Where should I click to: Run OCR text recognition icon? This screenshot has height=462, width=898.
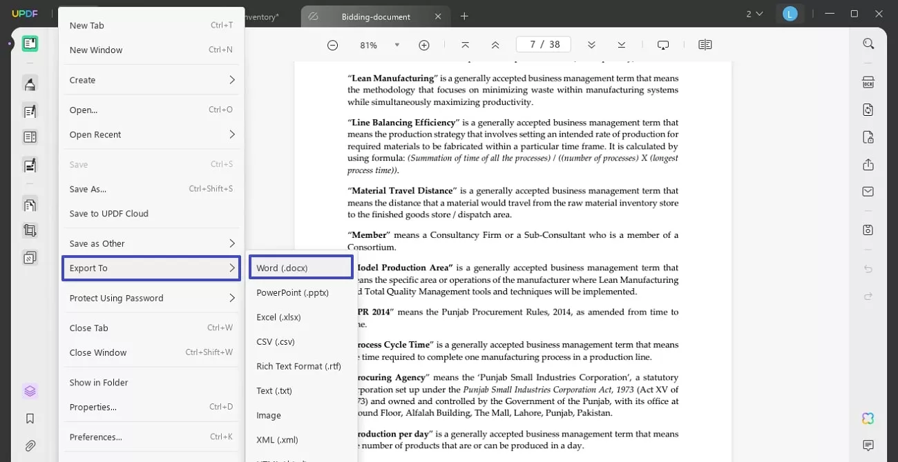[868, 83]
